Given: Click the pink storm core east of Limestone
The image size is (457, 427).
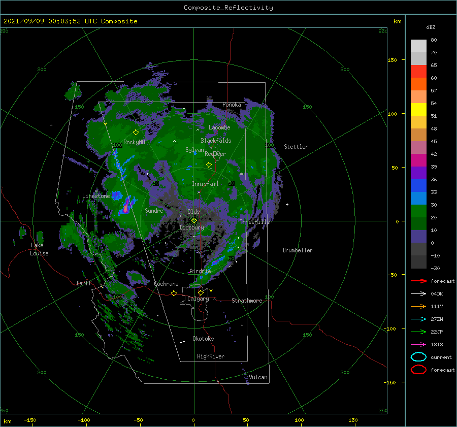Looking at the screenshot, I should 126,208.
